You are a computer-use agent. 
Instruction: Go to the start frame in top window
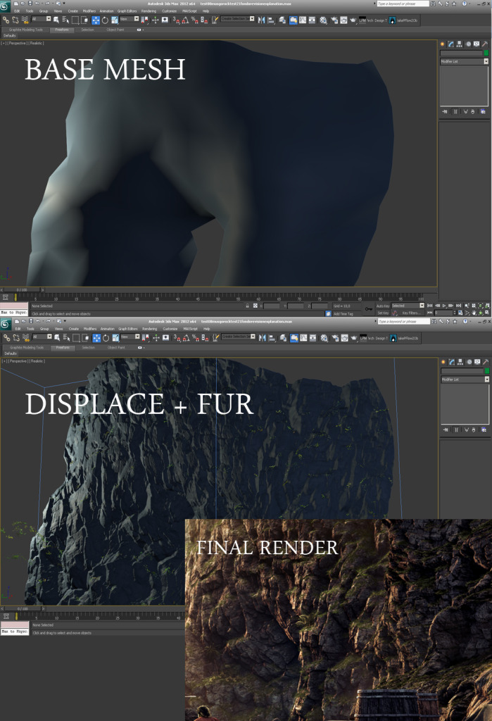click(430, 306)
